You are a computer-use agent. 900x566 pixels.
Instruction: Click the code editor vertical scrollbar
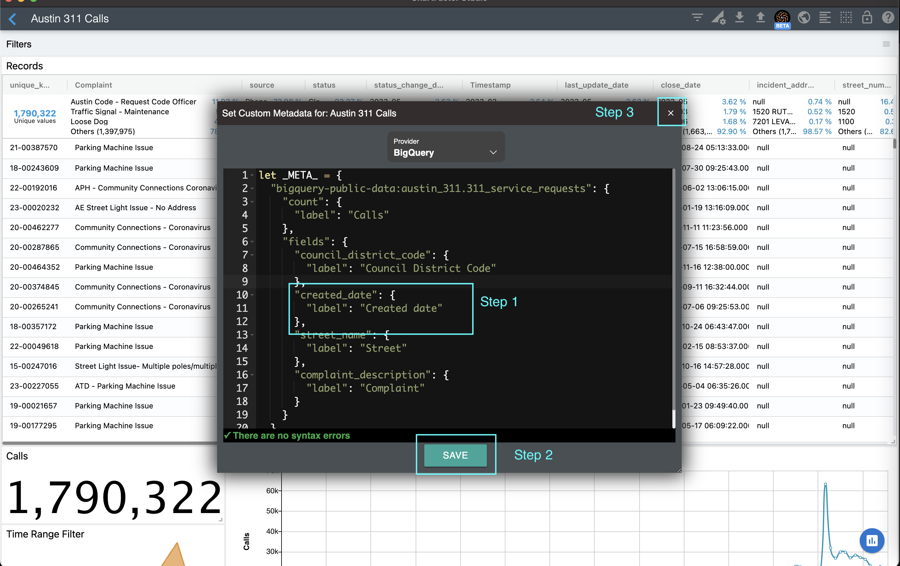[674, 291]
